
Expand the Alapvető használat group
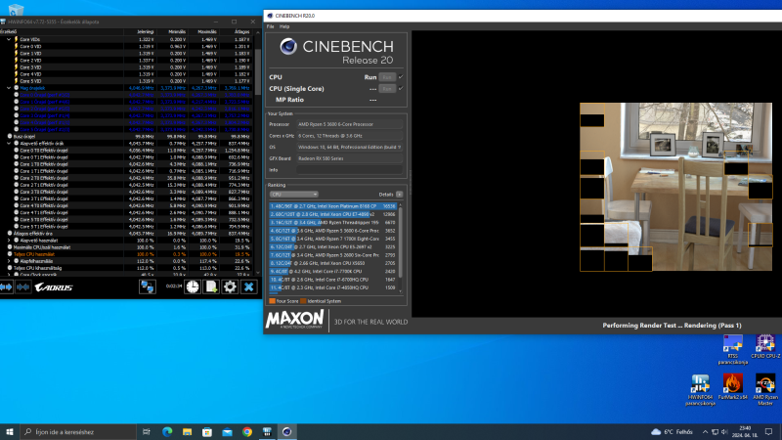(x=9, y=240)
